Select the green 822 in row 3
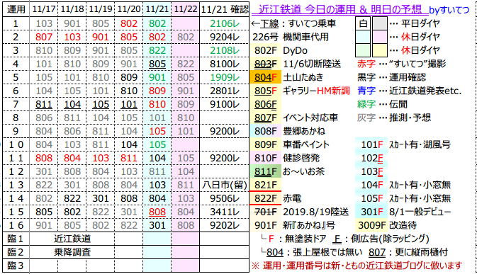Screen dimensions: 477x274 coord(157,50)
